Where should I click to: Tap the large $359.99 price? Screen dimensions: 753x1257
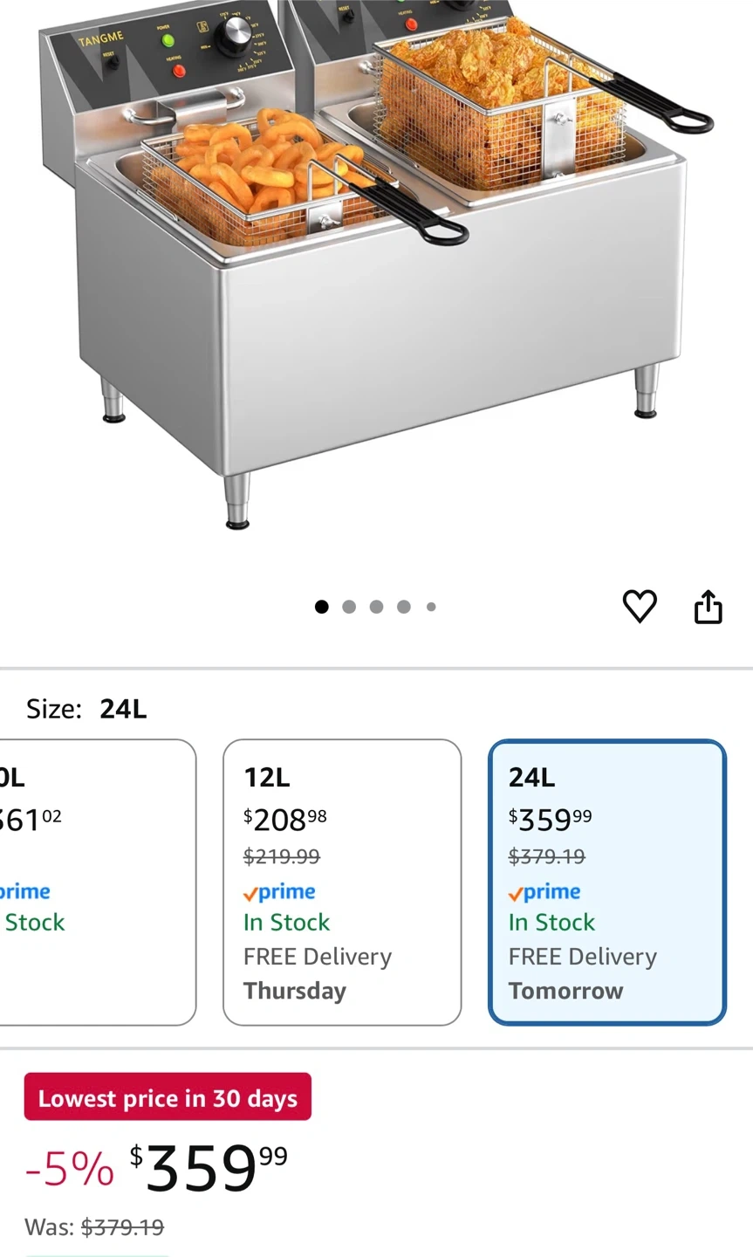point(209,1168)
